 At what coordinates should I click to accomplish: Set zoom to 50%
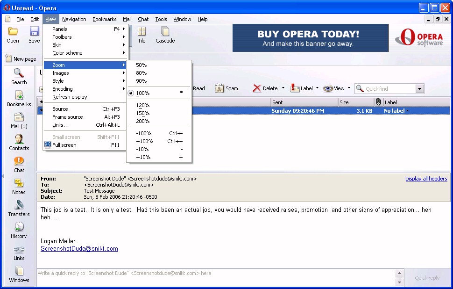pos(159,65)
